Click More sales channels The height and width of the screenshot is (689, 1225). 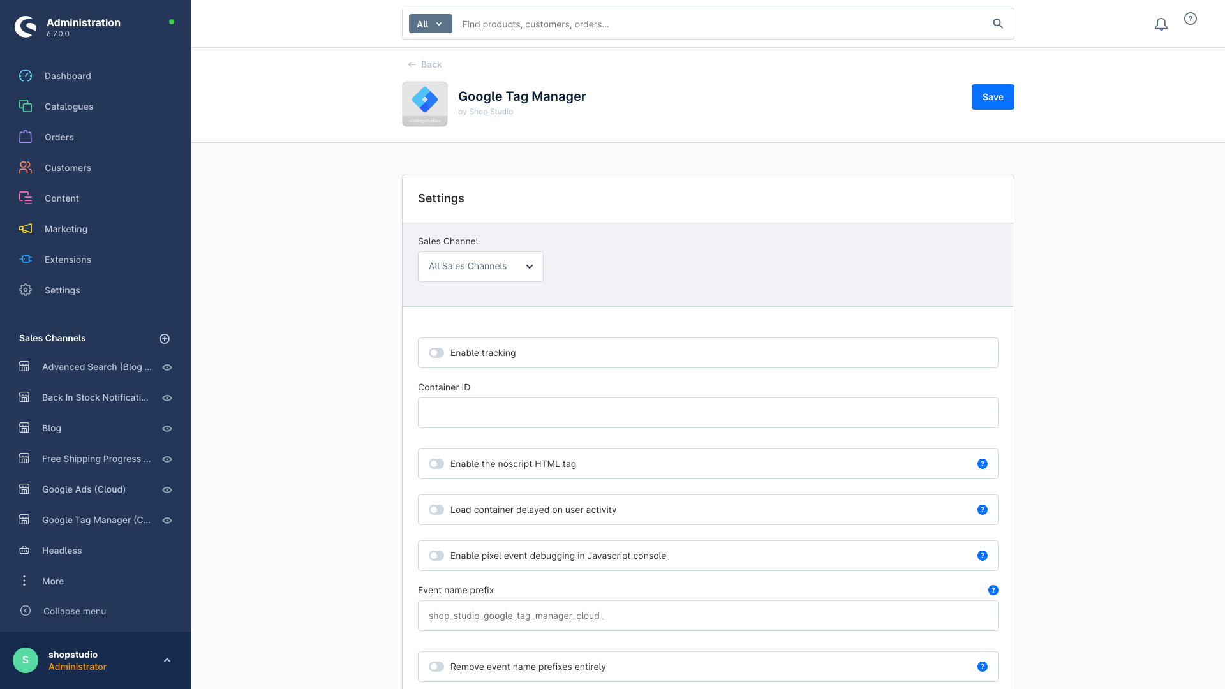coord(53,581)
